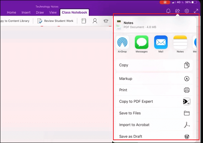Share via Messages app
Screen dimensions: 203x143
[142, 44]
